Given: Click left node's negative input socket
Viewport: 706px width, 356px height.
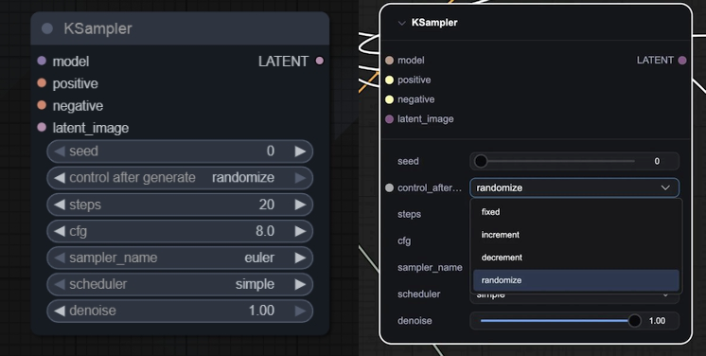Looking at the screenshot, I should (42, 105).
